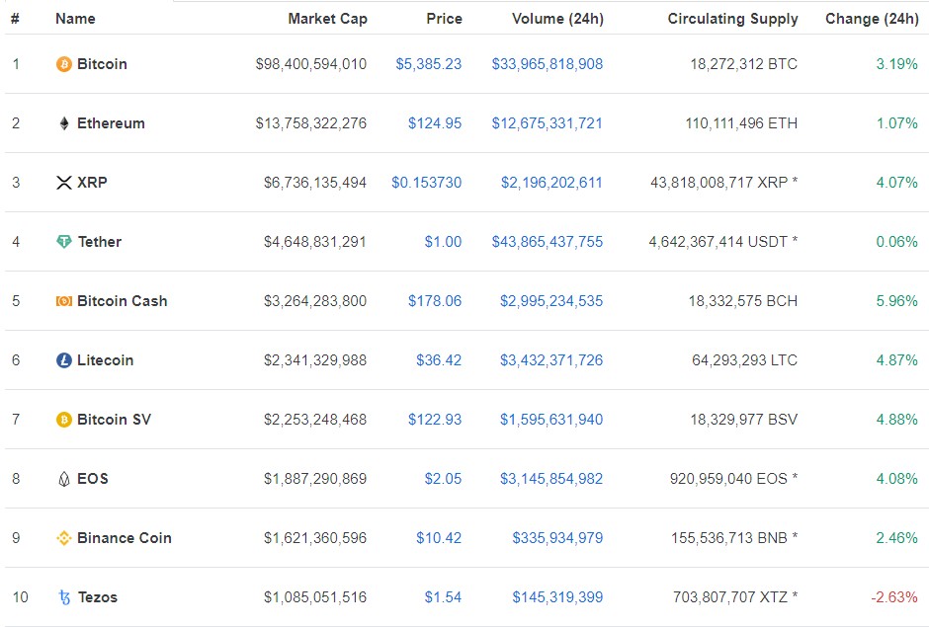Image resolution: width=929 pixels, height=627 pixels.
Task: Open Ethereum volume $12,675,331,721
Action: click(548, 123)
